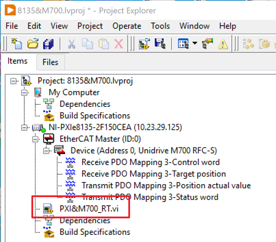Click the Resolve Conflicts hand icon
Screen dimensions: 276x242
(x=207, y=44)
